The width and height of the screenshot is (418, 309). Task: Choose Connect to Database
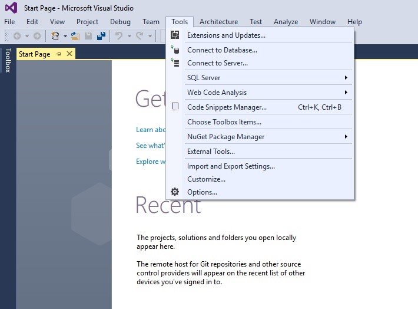(260, 50)
